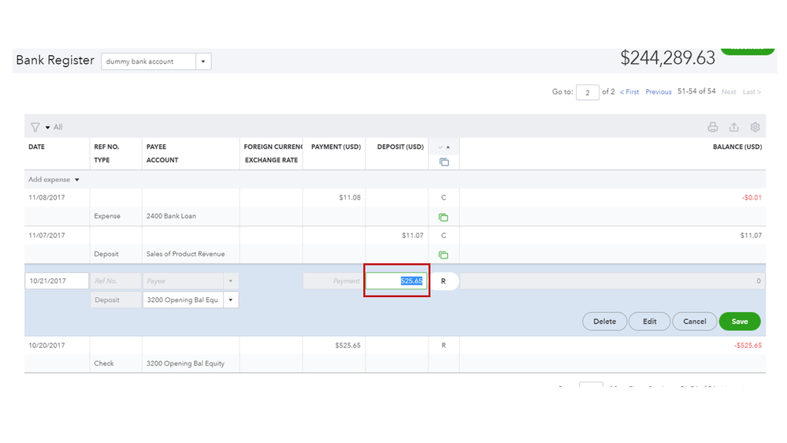Select the 3200 Opening Bal Equity cell
The width and height of the screenshot is (787, 443).
185,363
